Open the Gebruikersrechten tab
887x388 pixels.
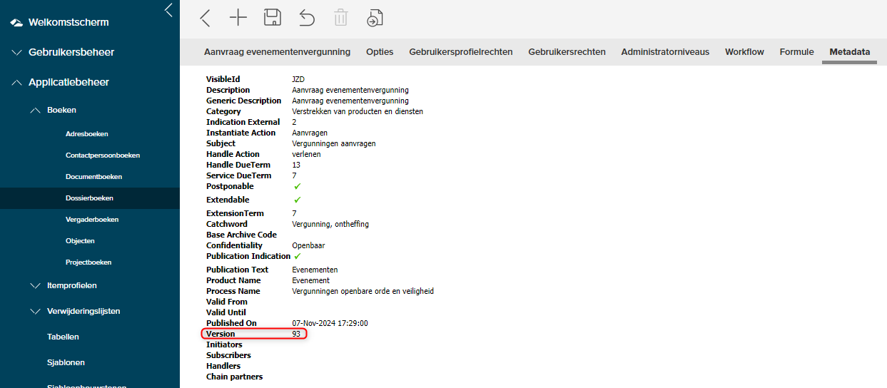point(567,52)
